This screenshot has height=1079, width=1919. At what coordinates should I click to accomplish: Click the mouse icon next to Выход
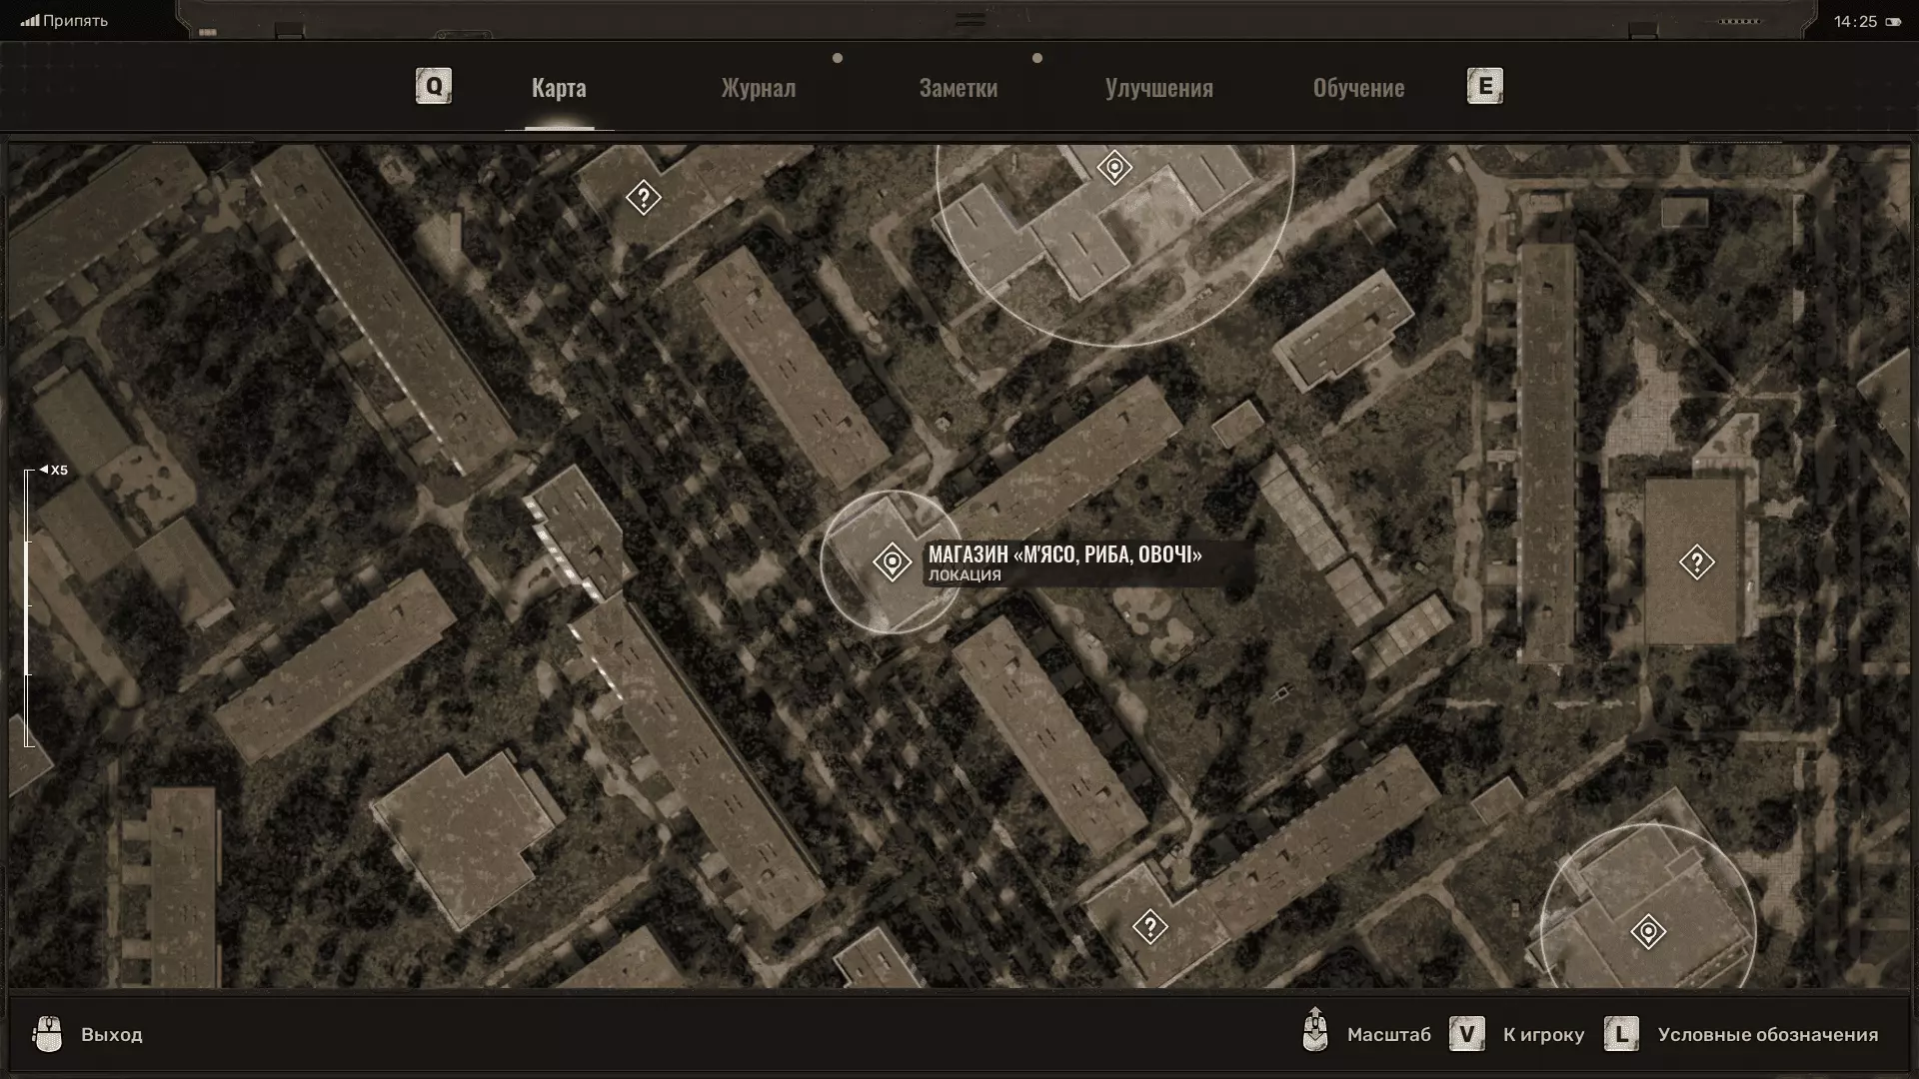coord(47,1034)
